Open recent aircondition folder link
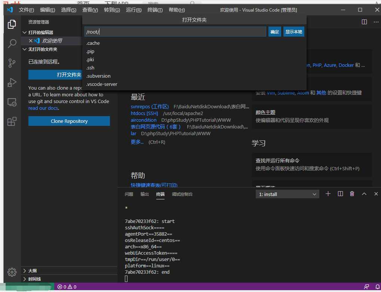381x292 pixels. pos(143,120)
